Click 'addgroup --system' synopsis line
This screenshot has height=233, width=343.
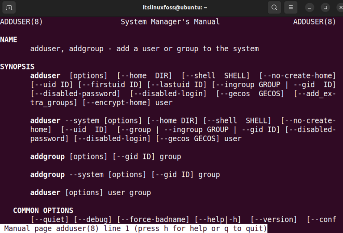125,175
